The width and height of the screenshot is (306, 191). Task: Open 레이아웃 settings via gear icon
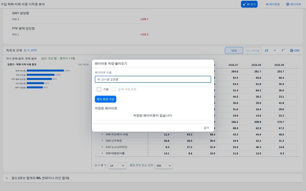coord(294,4)
